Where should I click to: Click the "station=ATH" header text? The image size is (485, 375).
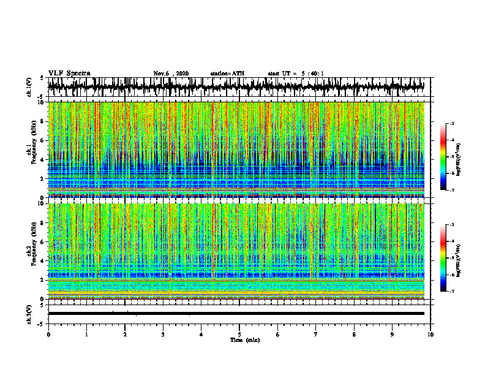tap(227, 74)
